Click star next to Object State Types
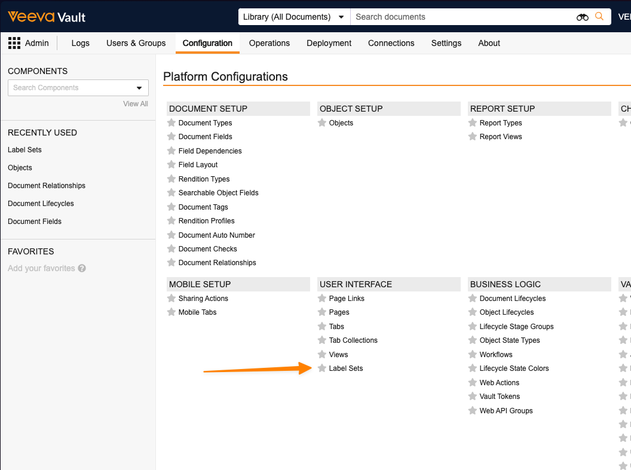Screen dimensions: 631x470 click(473, 340)
